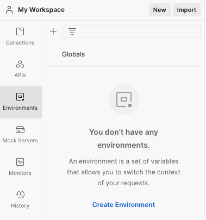This screenshot has width=206, height=220.
Task: Open the My Workspace title
Action: (x=41, y=10)
